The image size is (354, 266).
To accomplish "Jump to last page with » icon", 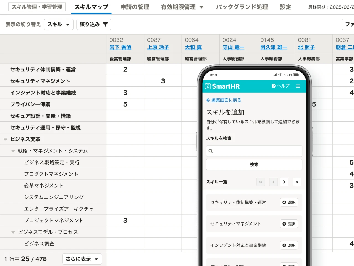I will (x=297, y=182).
